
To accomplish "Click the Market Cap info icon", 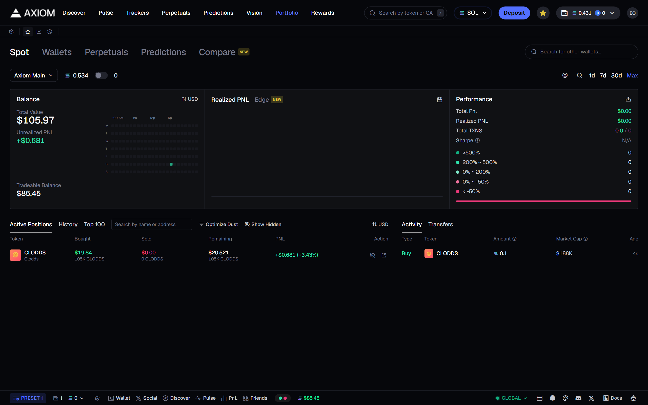I will (x=586, y=239).
